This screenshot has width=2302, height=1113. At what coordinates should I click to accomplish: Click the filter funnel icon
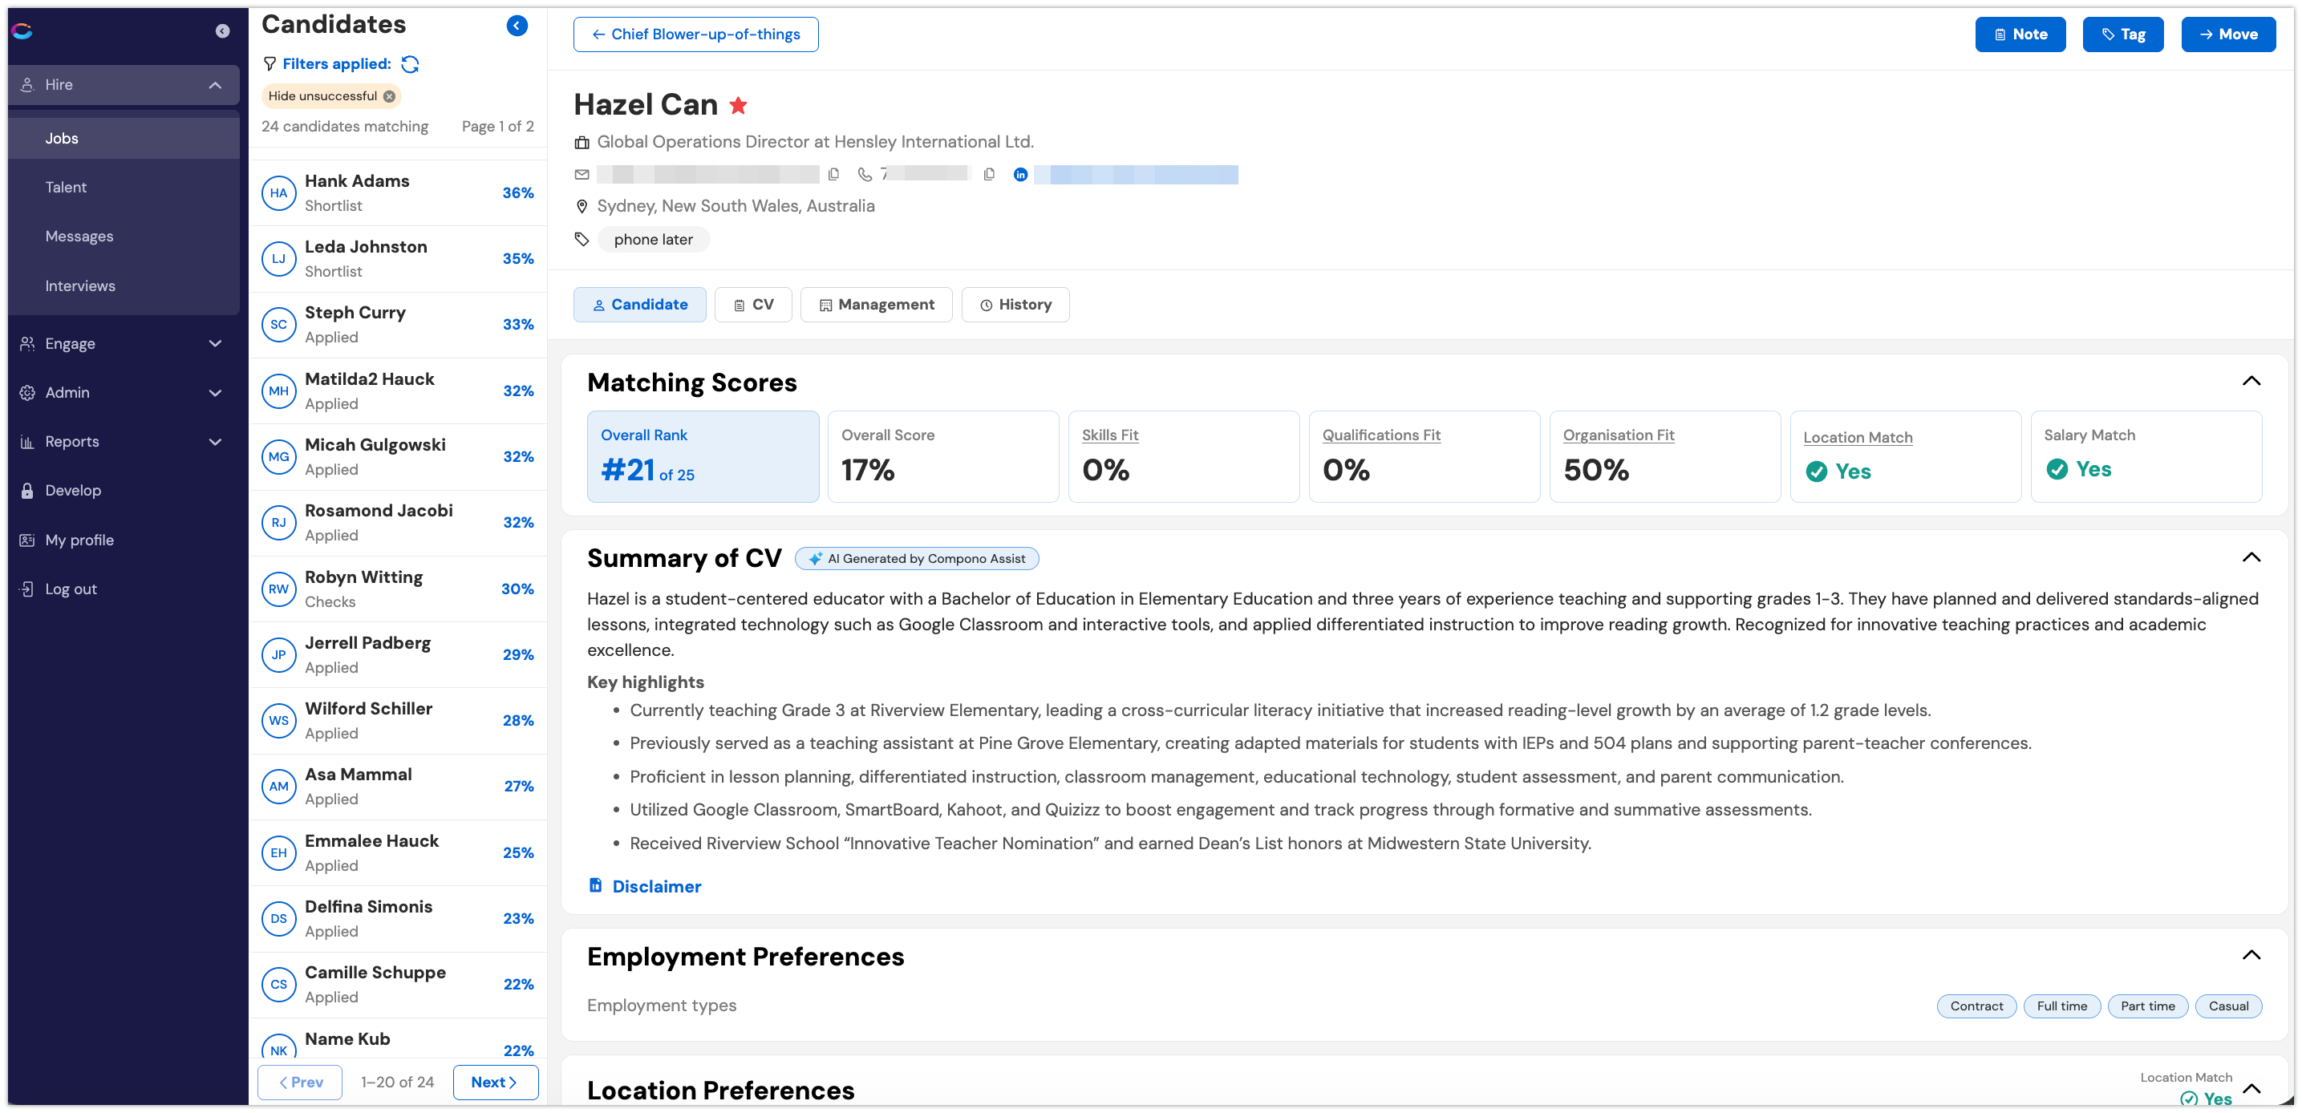pos(269,64)
